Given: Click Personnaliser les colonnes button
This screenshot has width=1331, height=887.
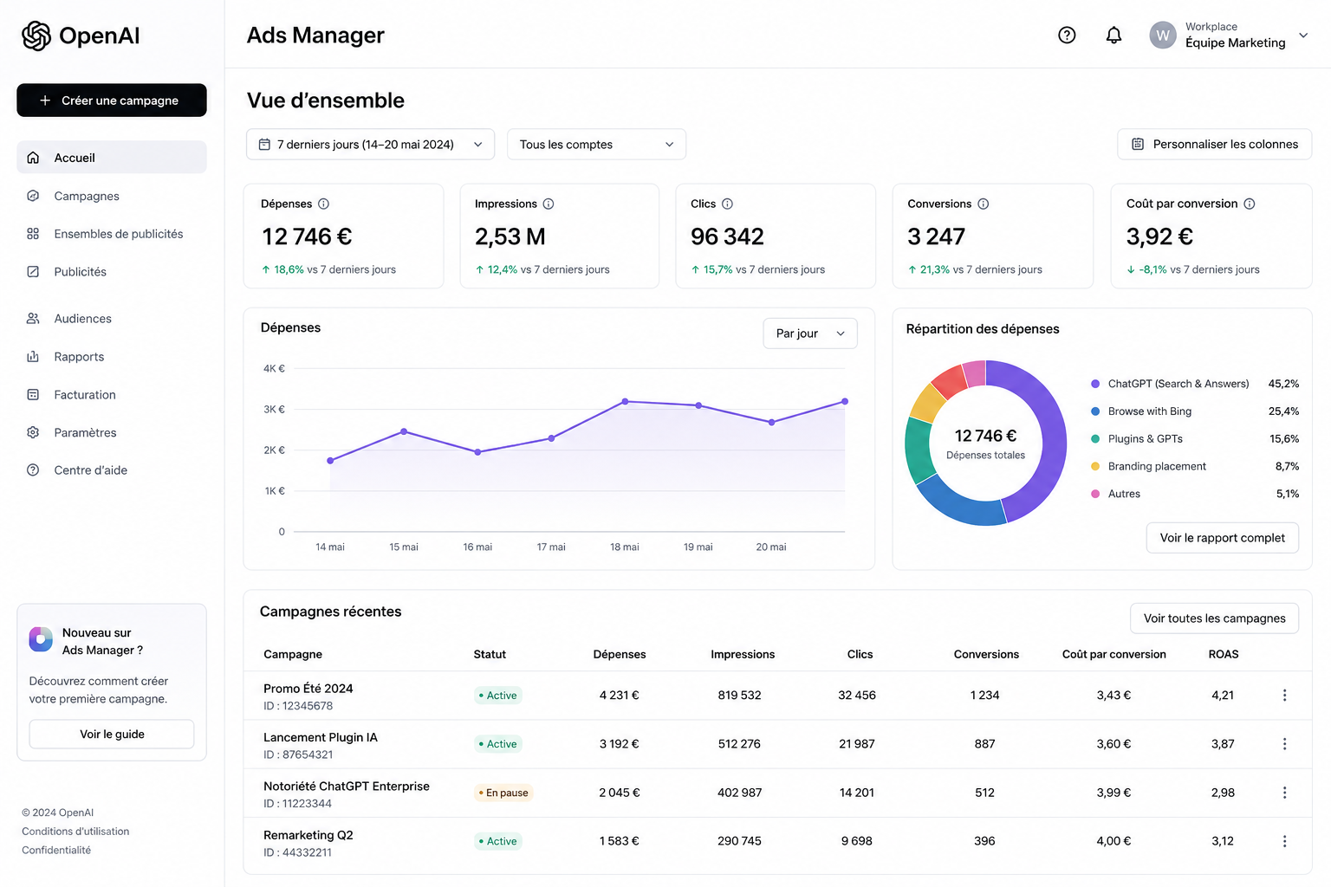Looking at the screenshot, I should point(1214,145).
